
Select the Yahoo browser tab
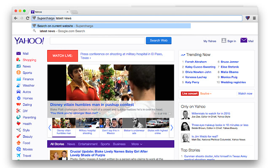(x=50, y=12)
